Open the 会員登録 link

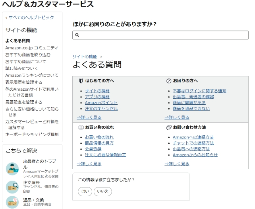click(93, 149)
